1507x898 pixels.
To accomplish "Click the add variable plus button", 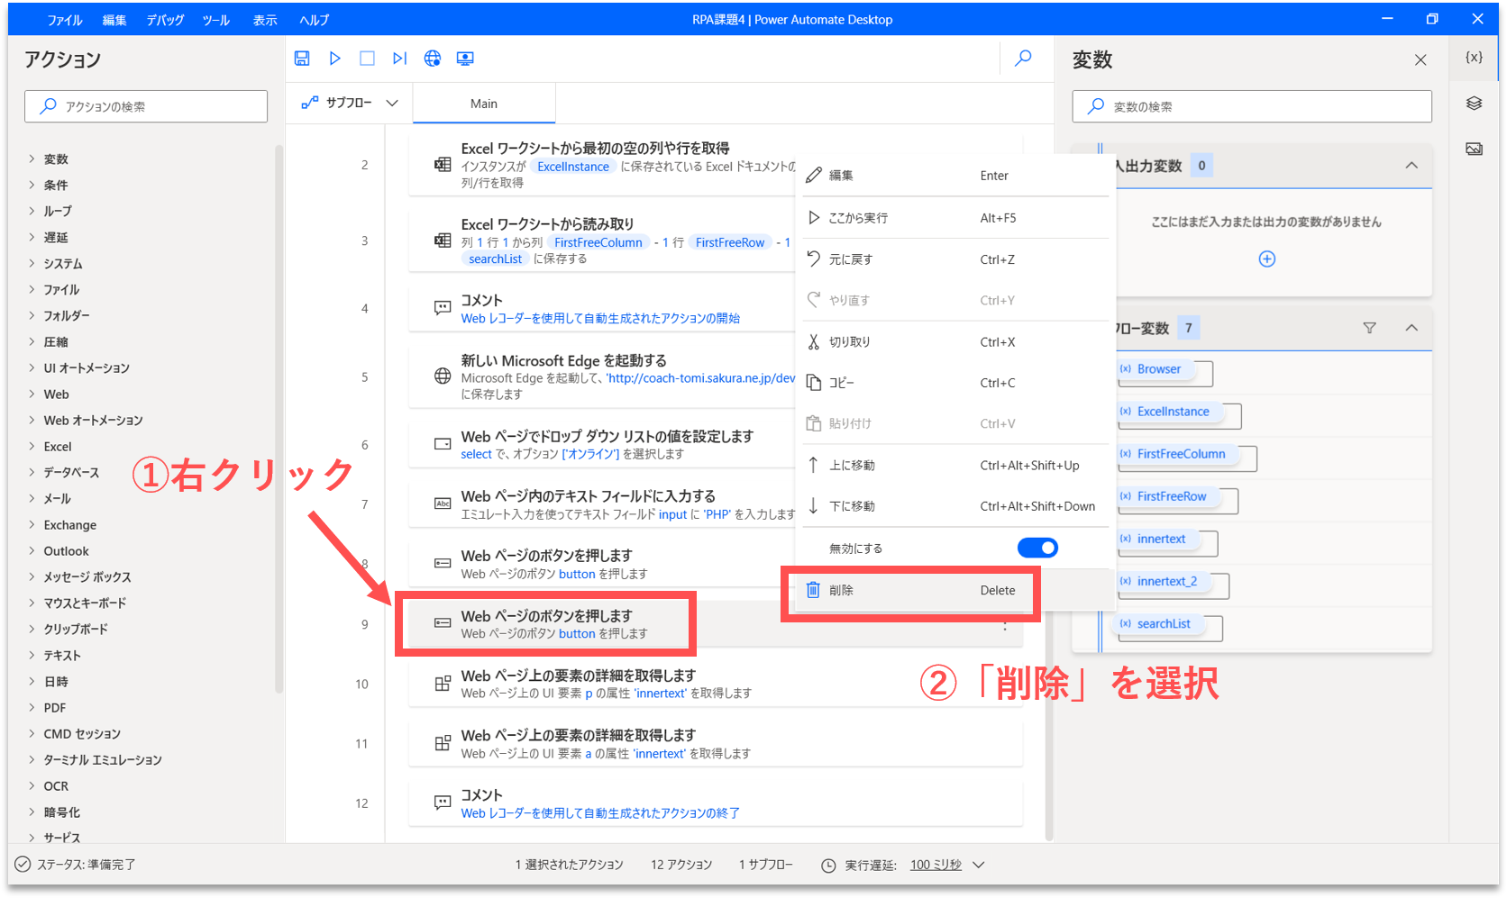I will (1266, 259).
